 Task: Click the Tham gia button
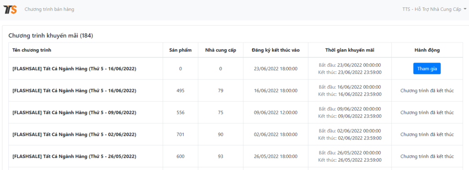point(427,69)
